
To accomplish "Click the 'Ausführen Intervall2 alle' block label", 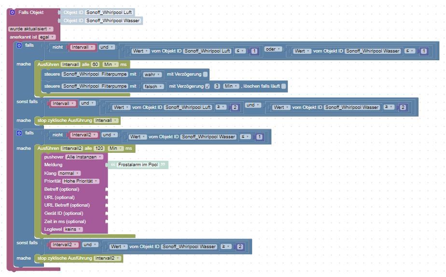I will tap(48, 148).
